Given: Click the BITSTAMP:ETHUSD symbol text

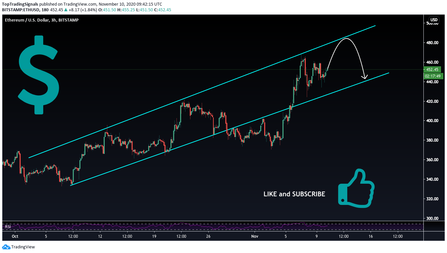Looking at the screenshot, I should pos(20,10).
